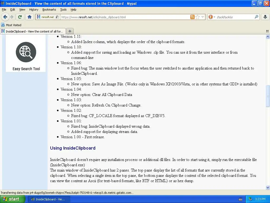Click the 'Version 1.06:' list entry
The width and height of the screenshot is (270, 203).
tap(71, 63)
